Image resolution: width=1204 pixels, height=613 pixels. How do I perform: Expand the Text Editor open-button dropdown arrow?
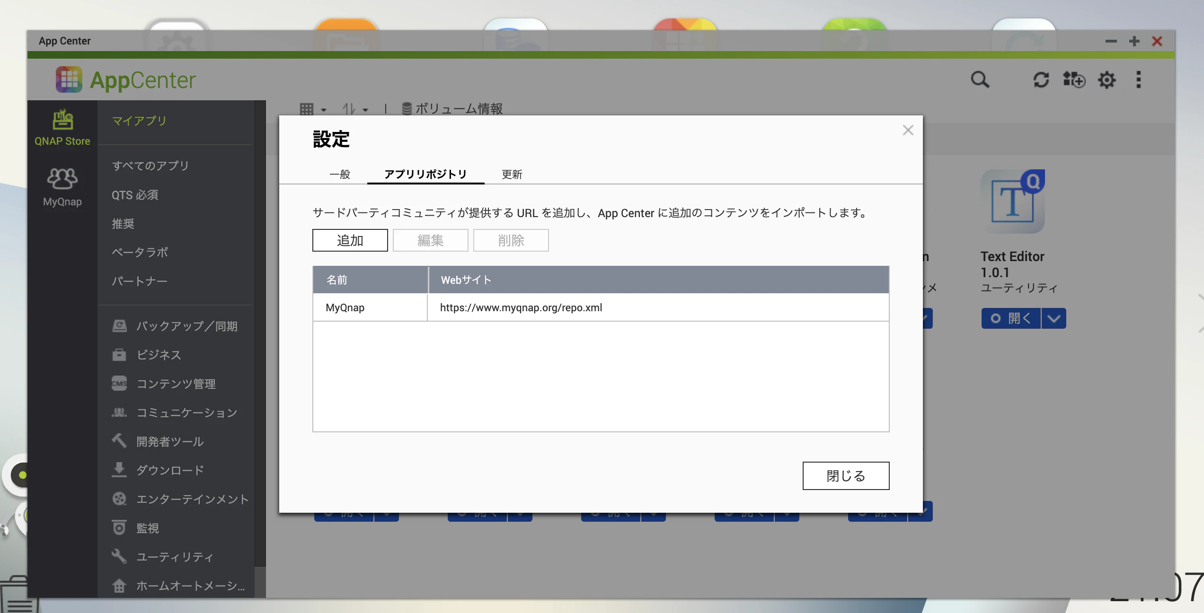[1054, 318]
